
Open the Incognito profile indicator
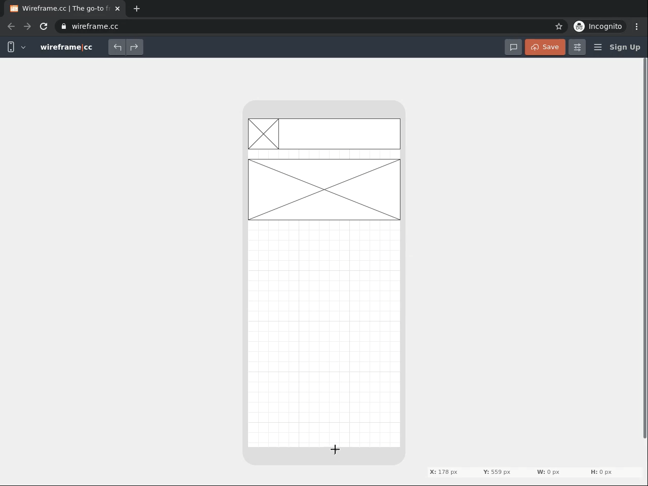598,26
